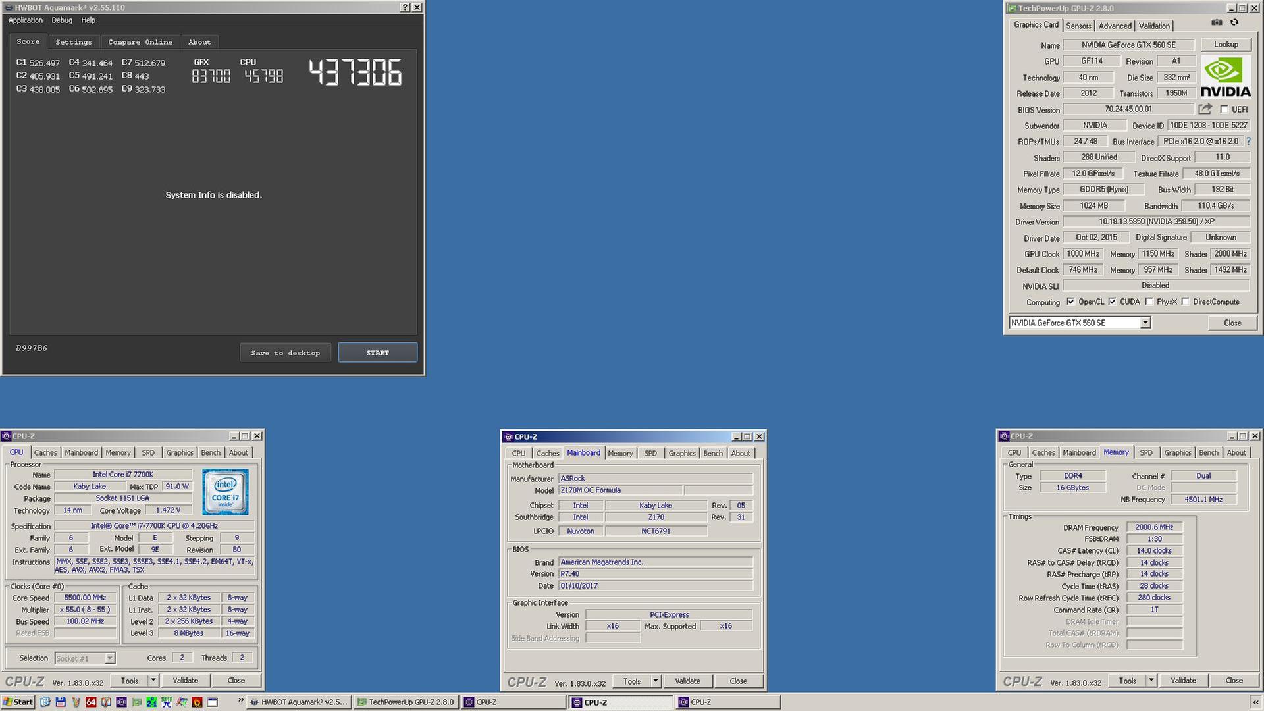
Task: Click the colorful pinwheel quick launch icon
Action: click(x=182, y=702)
